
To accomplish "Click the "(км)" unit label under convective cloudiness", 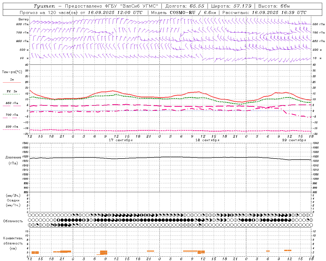I will click(x=13, y=248).
